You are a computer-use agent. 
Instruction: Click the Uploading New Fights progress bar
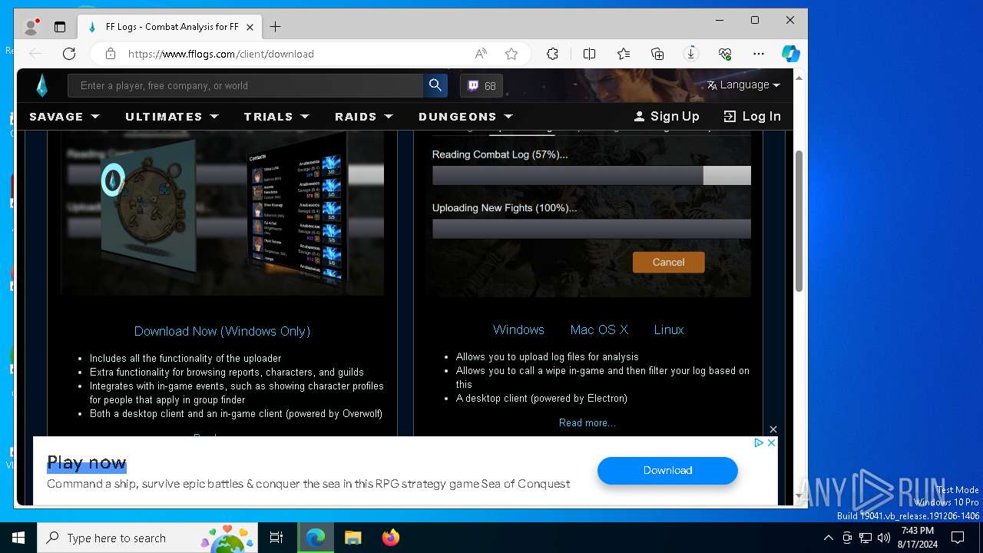point(591,229)
